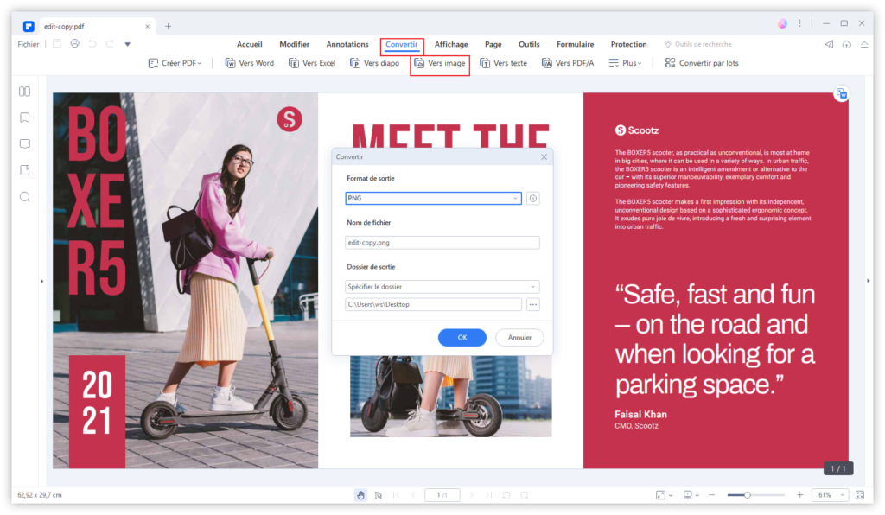The width and height of the screenshot is (885, 515).
Task: Switch to the Protection tab
Action: tap(628, 44)
